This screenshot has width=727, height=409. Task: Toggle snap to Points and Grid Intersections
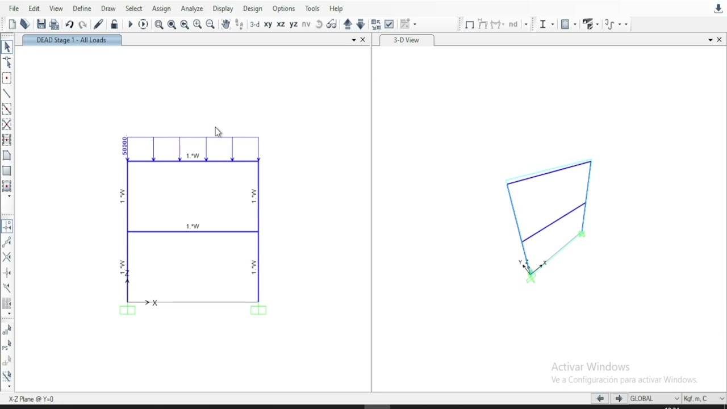7,227
